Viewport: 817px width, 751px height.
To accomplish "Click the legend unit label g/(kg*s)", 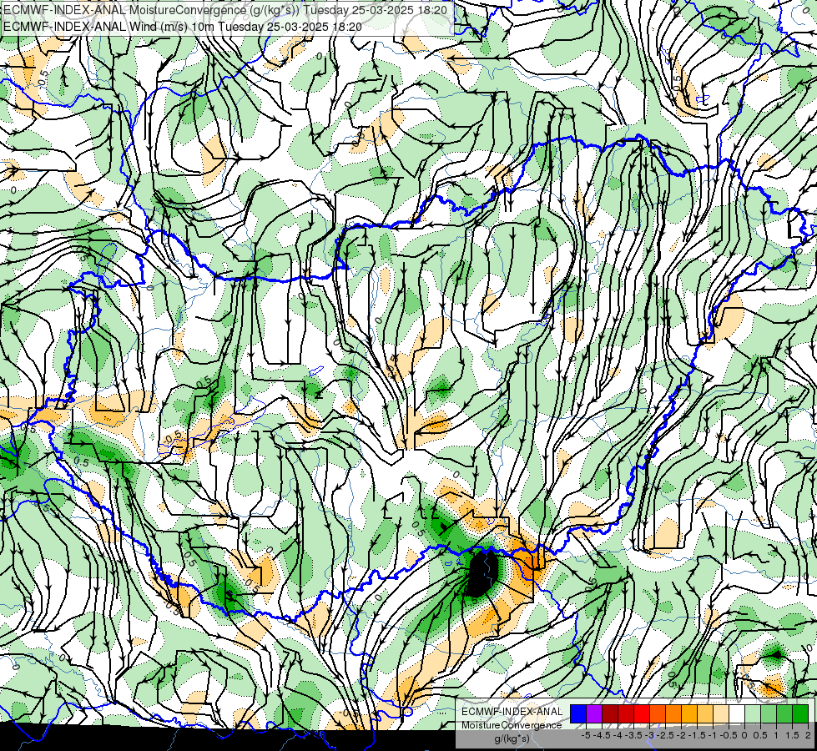I will (x=512, y=739).
